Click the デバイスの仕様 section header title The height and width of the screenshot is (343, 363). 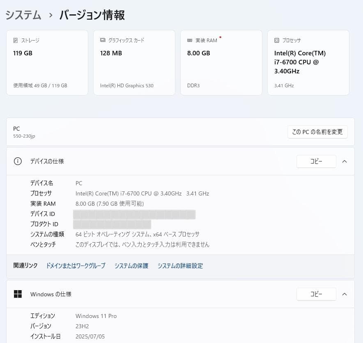click(x=47, y=161)
